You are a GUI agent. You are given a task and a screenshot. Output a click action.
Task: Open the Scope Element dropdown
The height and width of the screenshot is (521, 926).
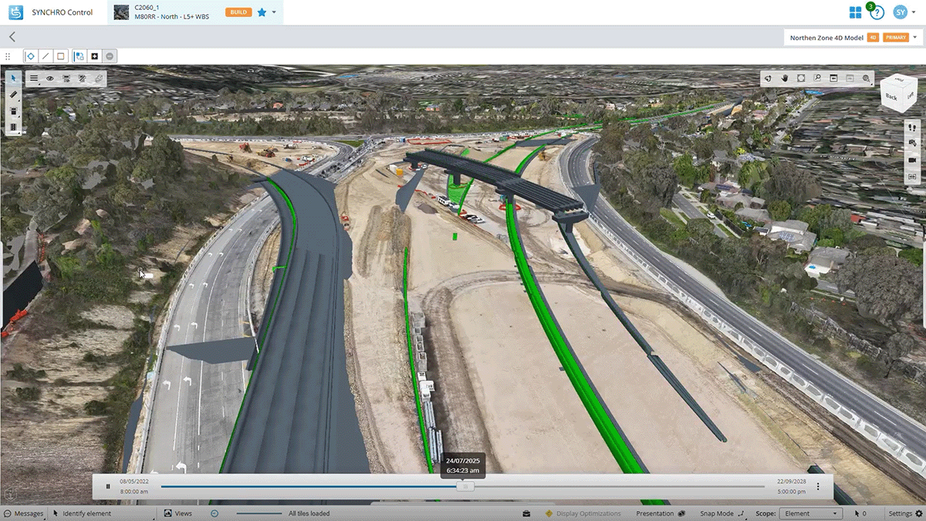[810, 513]
